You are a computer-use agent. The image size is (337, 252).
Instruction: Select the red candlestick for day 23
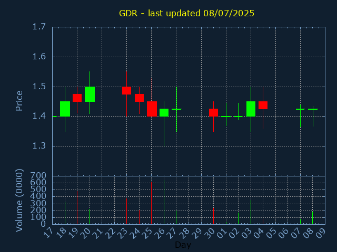click(x=126, y=90)
